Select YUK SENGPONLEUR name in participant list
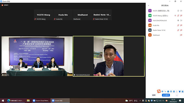Viewport: 184px width, 103px height. click(x=160, y=21)
